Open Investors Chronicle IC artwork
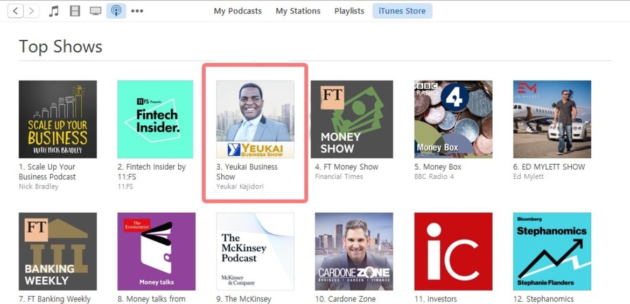The height and width of the screenshot is (304, 630). [453, 251]
